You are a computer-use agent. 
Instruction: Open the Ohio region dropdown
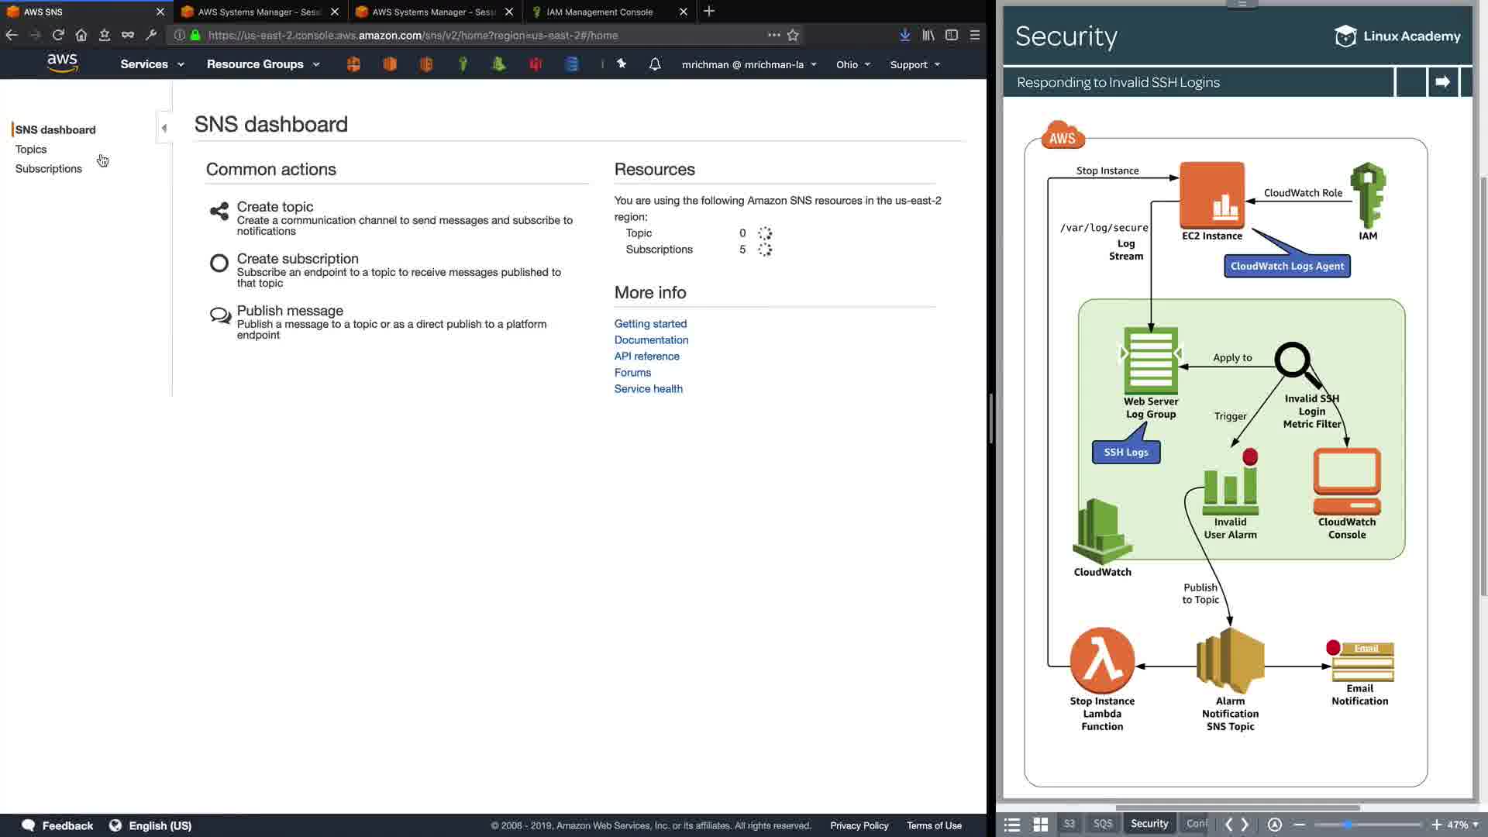(852, 64)
